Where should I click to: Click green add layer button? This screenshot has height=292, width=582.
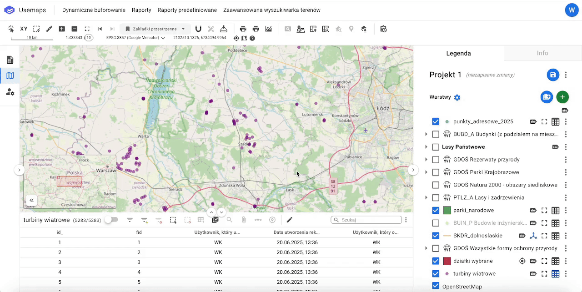[562, 97]
